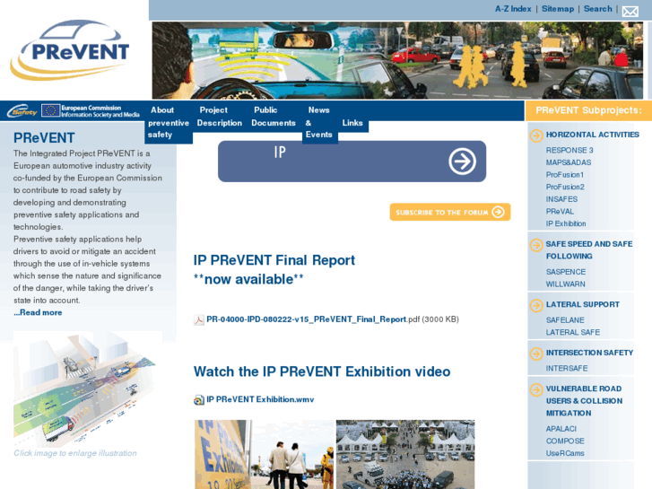Viewport: 652px width, 489px height.
Task: Click the blue IP banner box
Action: pos(352,162)
